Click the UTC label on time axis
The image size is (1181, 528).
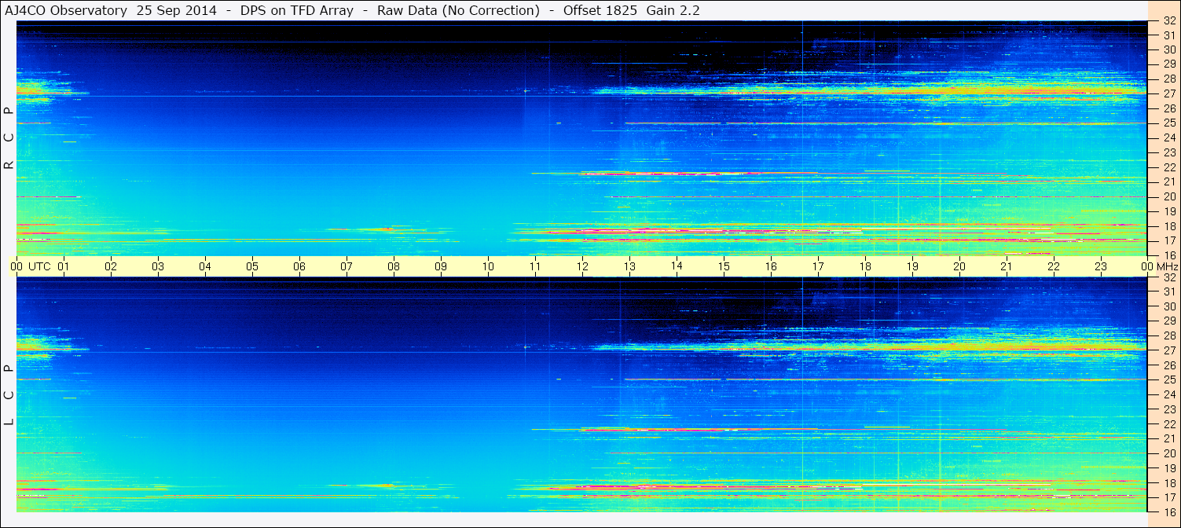point(40,266)
